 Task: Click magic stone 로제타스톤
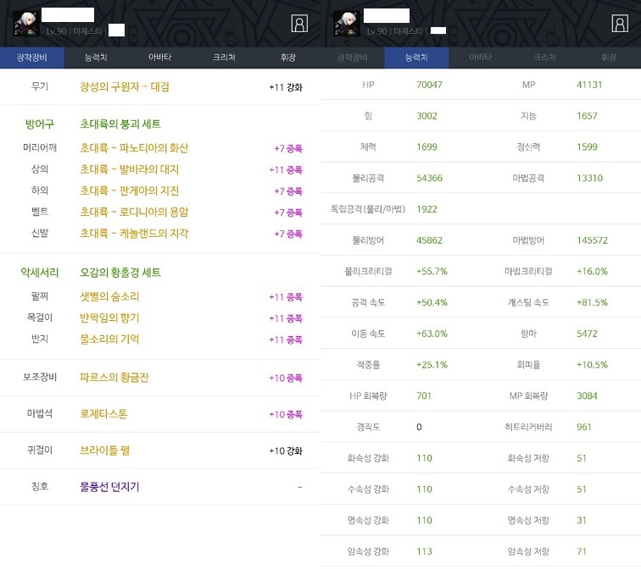[x=103, y=414]
